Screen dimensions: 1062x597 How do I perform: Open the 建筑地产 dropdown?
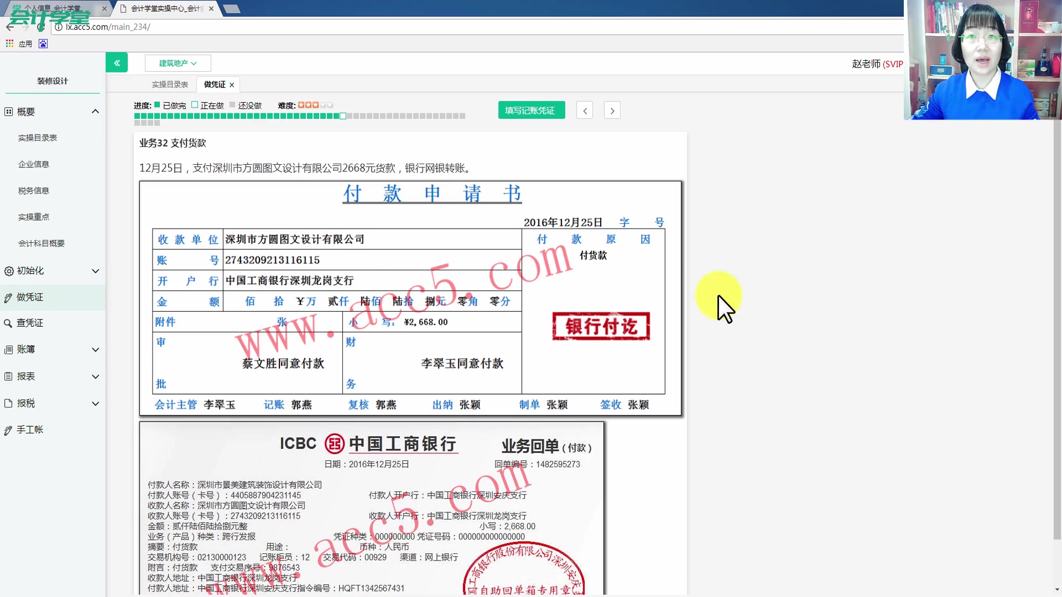pyautogui.click(x=178, y=64)
